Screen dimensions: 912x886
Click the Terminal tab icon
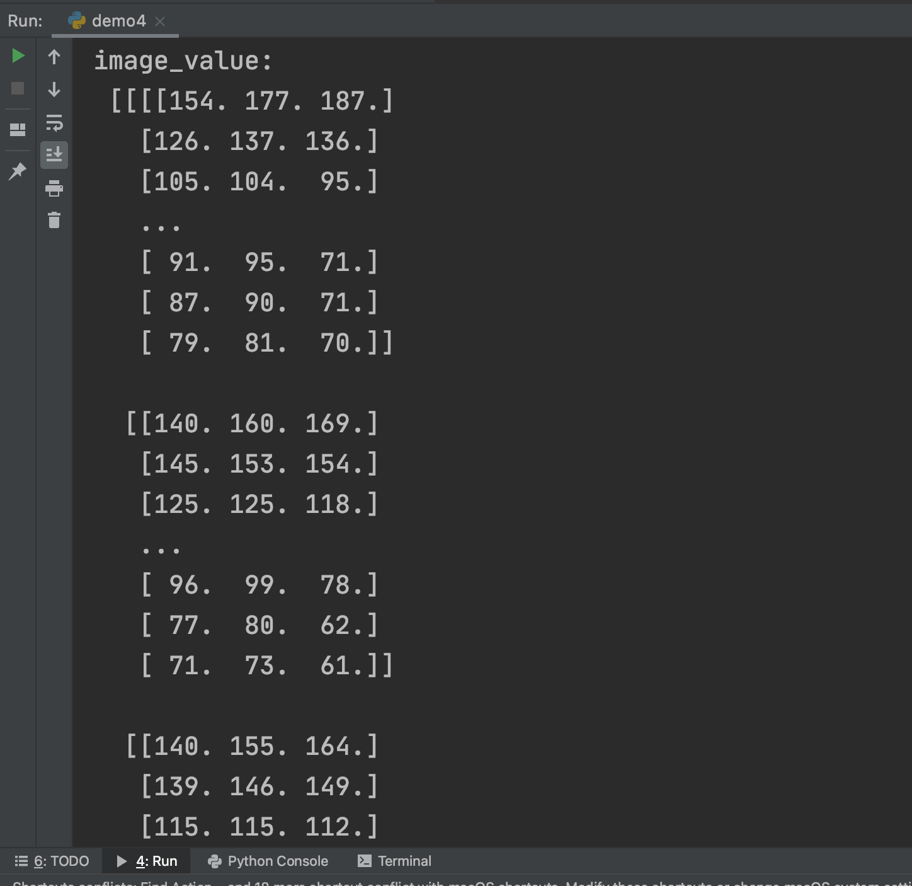[x=364, y=861]
